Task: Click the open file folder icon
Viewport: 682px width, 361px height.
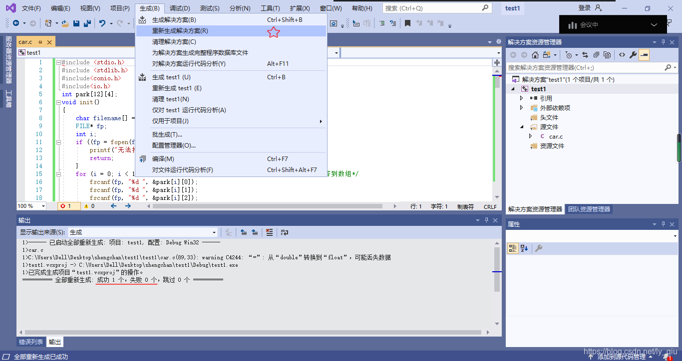Action: point(66,23)
